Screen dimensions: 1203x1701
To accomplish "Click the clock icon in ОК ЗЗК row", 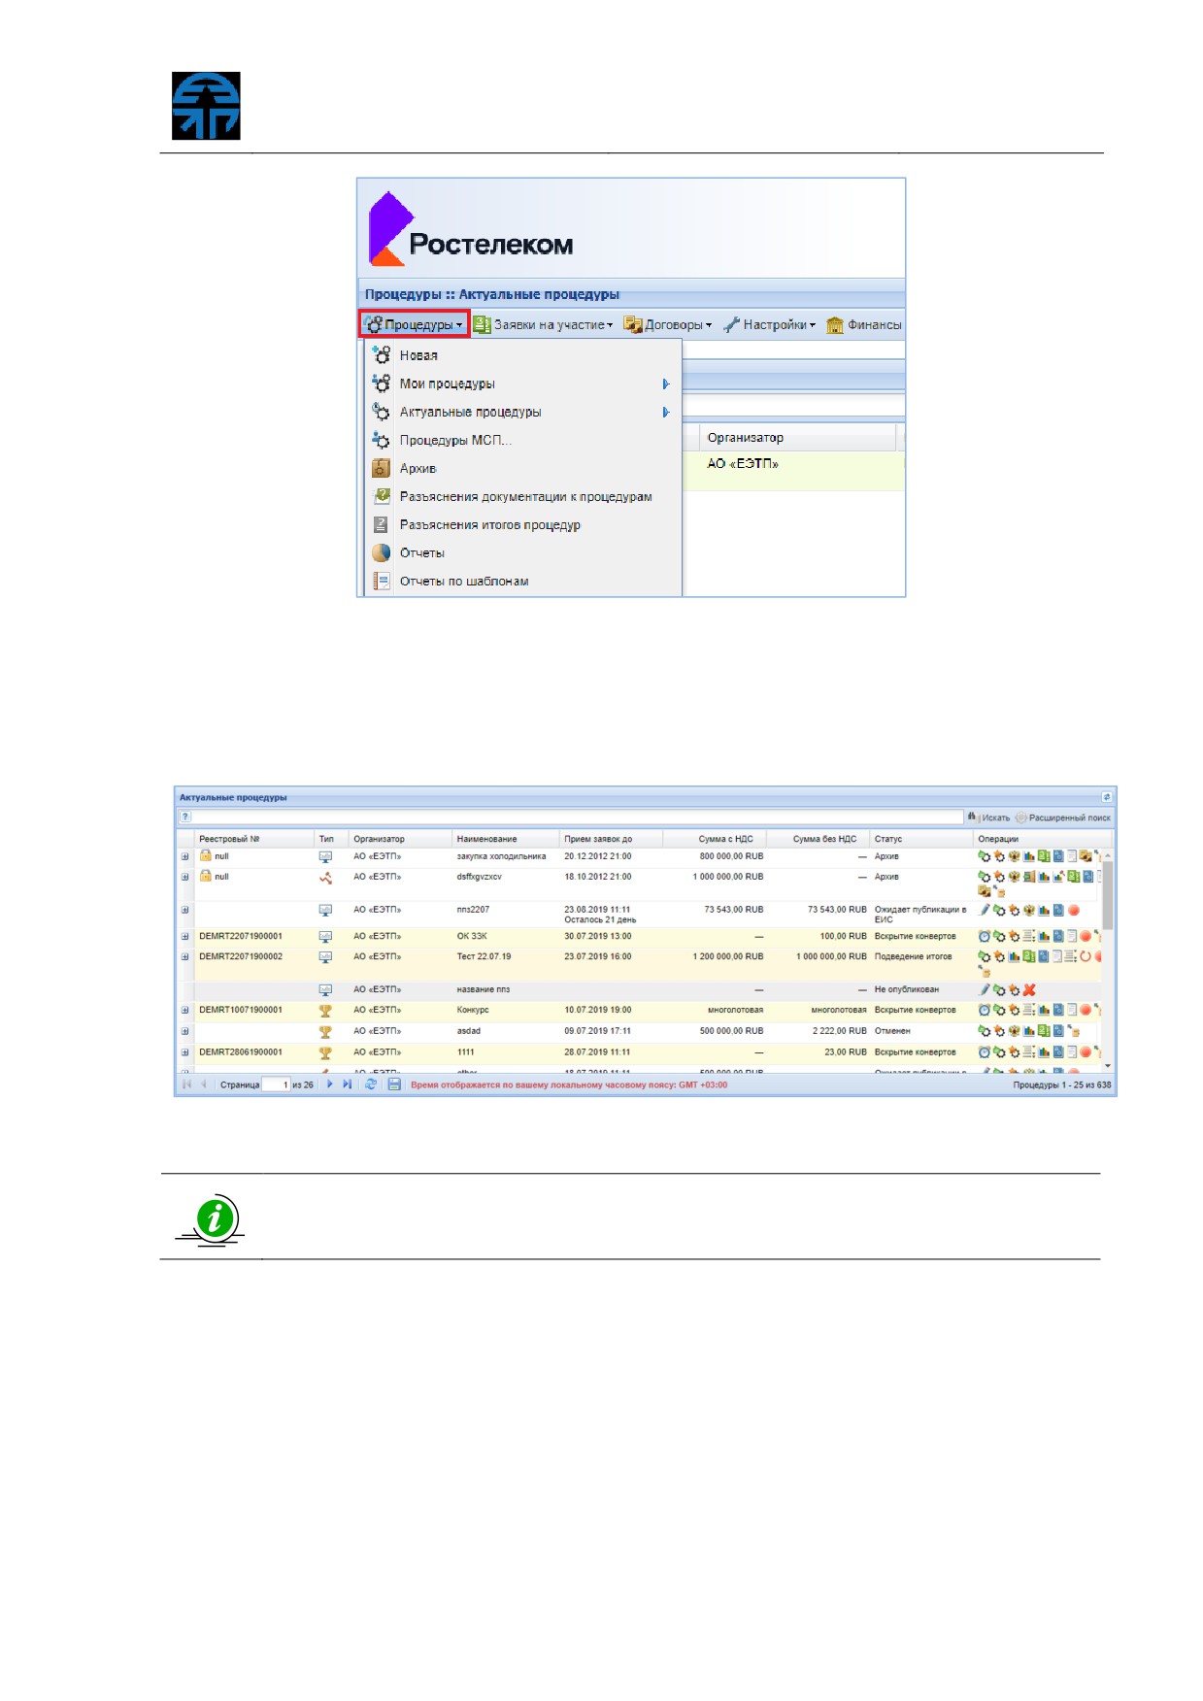I will tap(984, 937).
